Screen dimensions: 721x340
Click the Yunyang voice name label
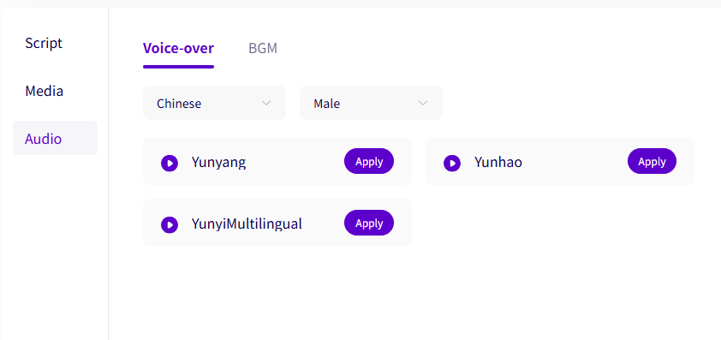(x=219, y=163)
